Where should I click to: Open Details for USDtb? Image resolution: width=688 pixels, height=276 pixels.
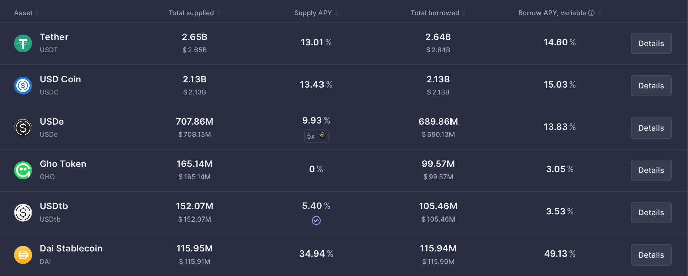(x=651, y=213)
